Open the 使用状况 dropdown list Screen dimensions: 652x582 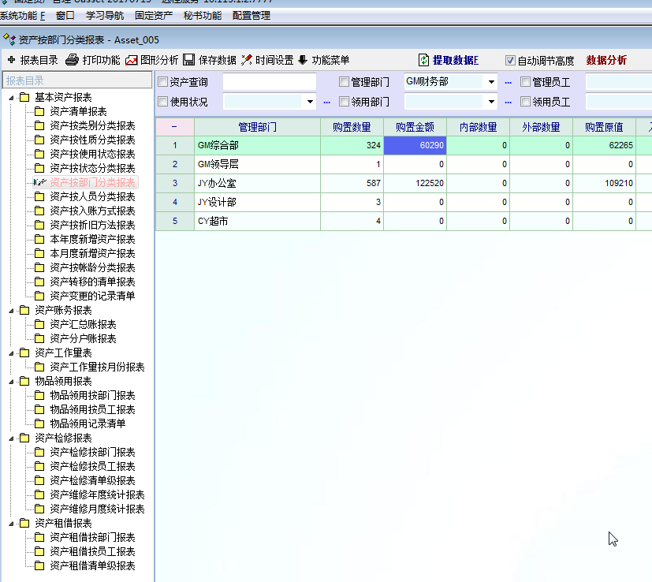310,102
